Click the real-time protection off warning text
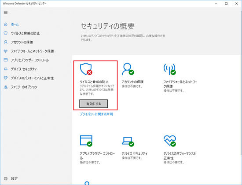242x185 pixels. click(x=97, y=90)
